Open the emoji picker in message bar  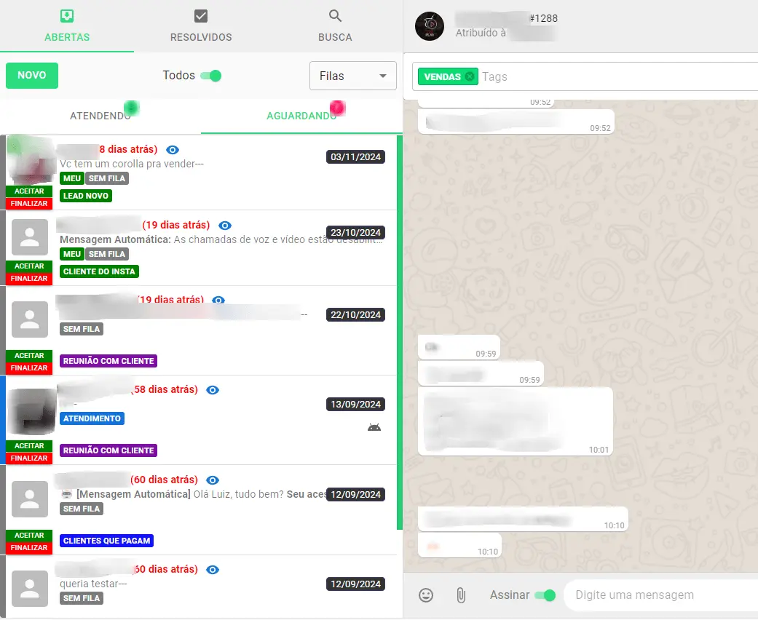click(x=426, y=595)
